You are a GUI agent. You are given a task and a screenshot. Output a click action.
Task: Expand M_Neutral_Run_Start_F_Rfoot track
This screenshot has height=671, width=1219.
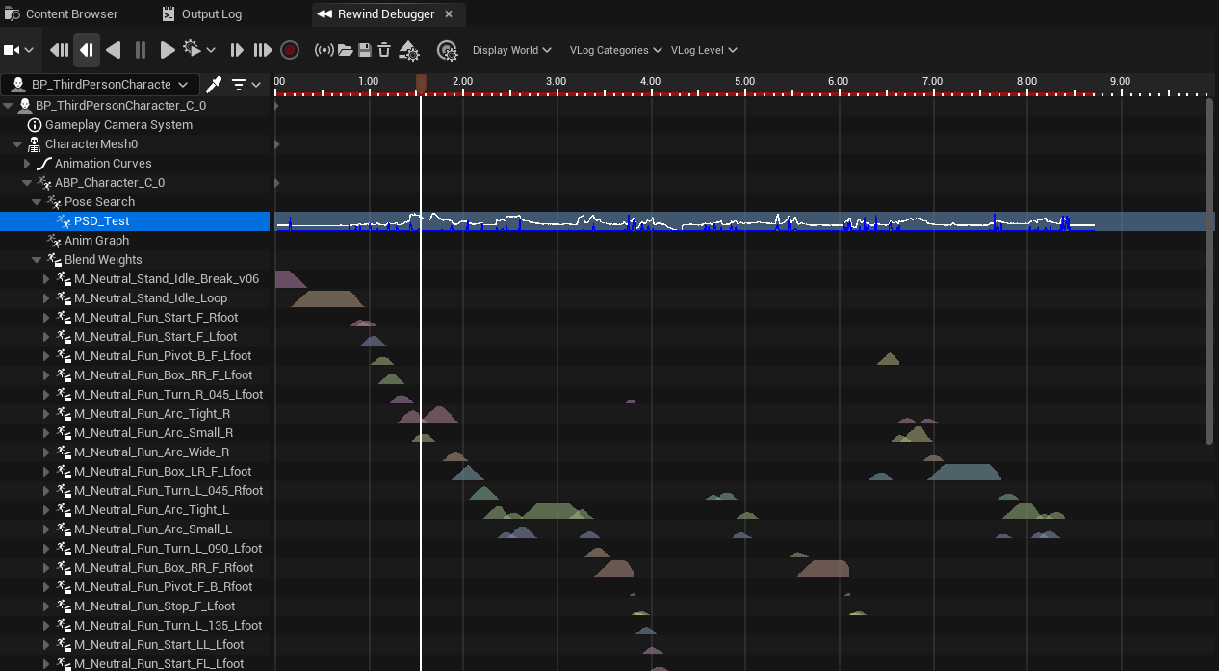click(x=46, y=318)
